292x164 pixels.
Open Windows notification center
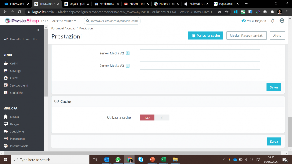click(x=285, y=160)
